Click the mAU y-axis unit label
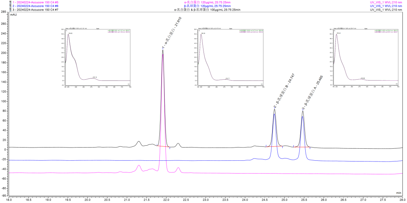407x203 pixels. pyautogui.click(x=13, y=15)
